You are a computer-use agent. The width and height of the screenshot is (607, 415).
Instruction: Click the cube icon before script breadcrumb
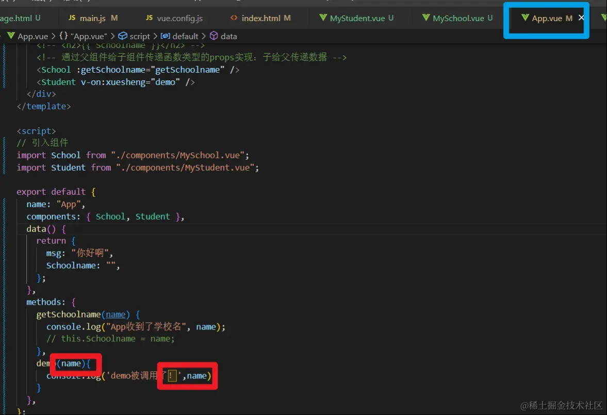coord(123,36)
